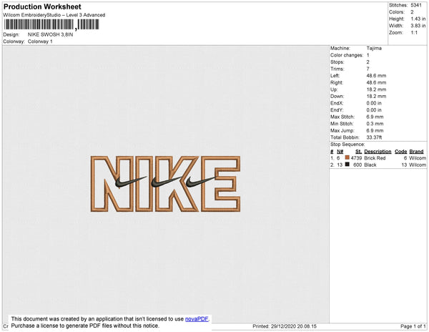The height and width of the screenshot is (332, 429).
Task: Click the Code column header
Action: tap(401, 152)
